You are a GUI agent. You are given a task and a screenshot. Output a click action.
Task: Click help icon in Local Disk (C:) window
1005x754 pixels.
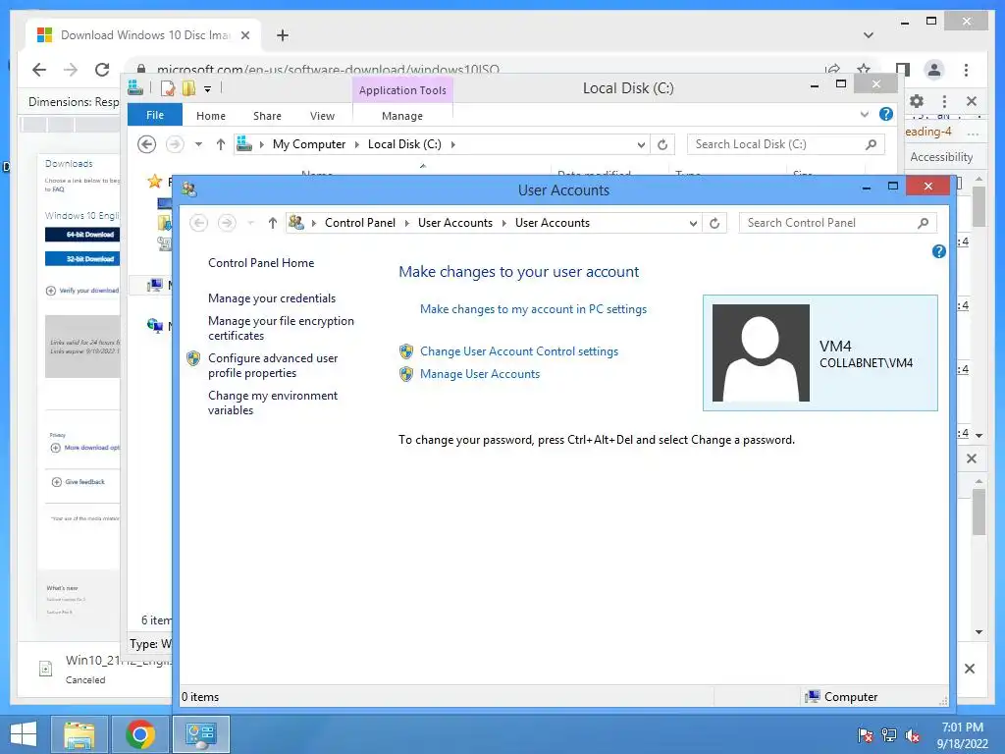(886, 114)
